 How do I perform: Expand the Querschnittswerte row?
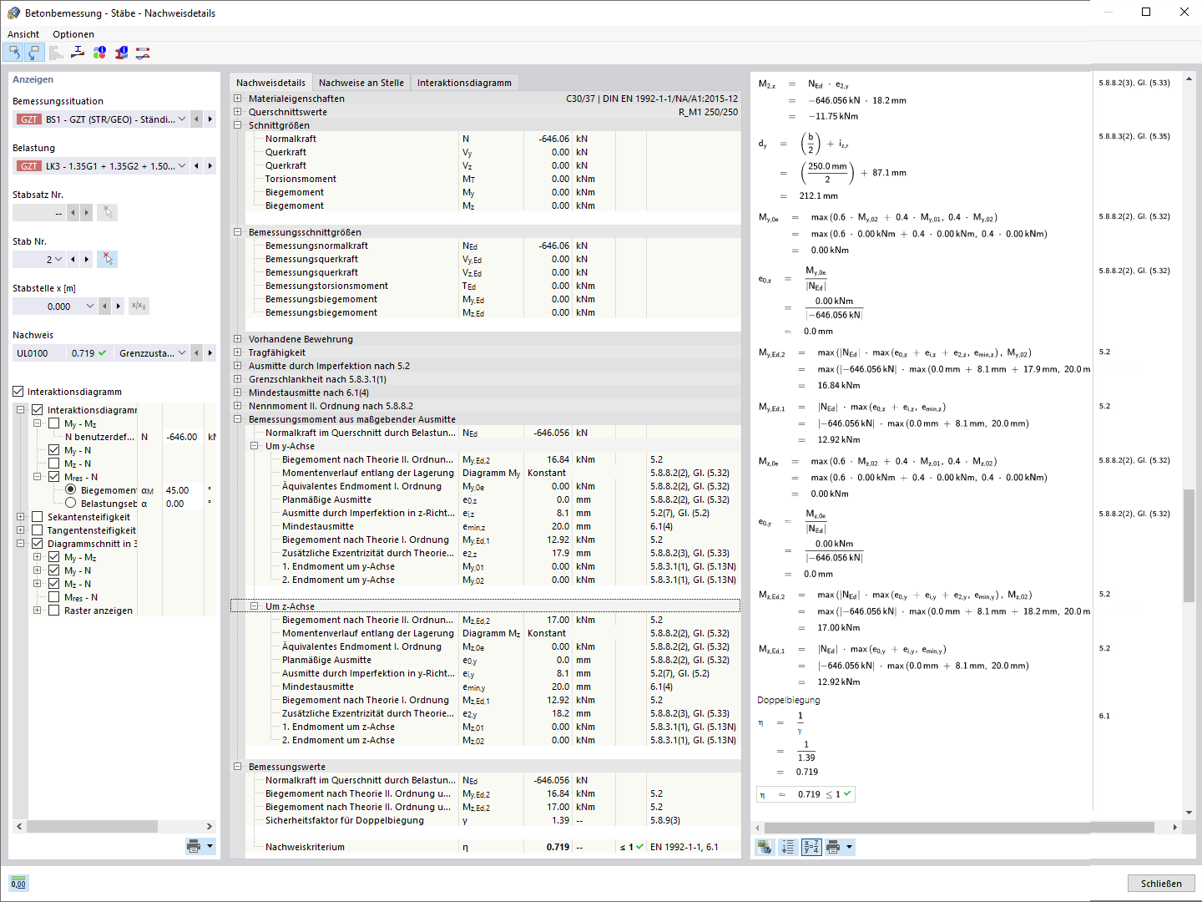(x=237, y=112)
